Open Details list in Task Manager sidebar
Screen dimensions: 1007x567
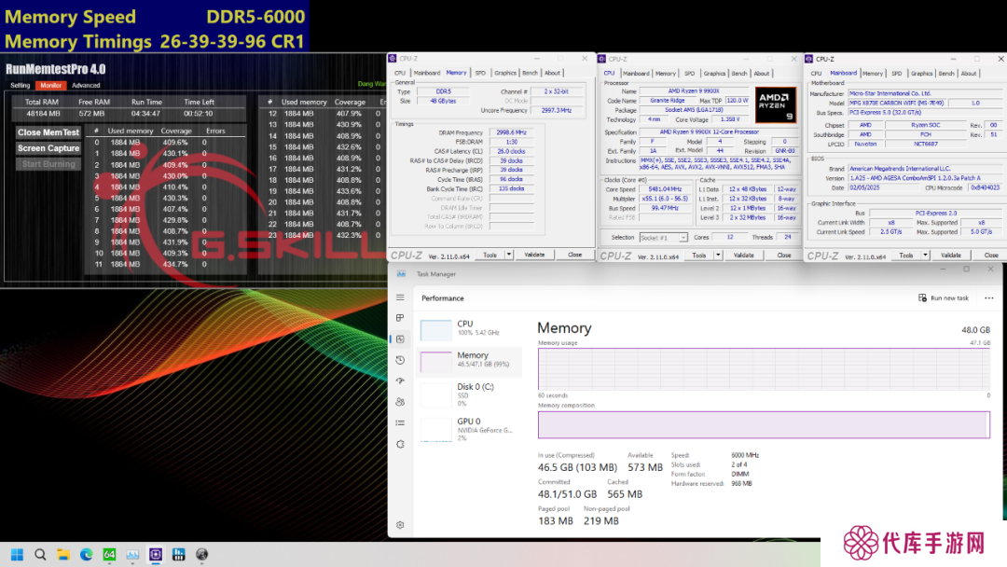(400, 422)
